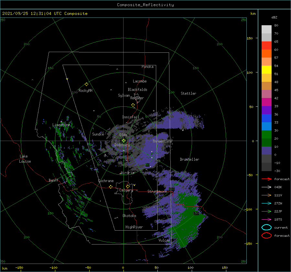Click the yellow 51-54 dBZ color swatch
This screenshot has height=272, width=291.
click(266, 70)
